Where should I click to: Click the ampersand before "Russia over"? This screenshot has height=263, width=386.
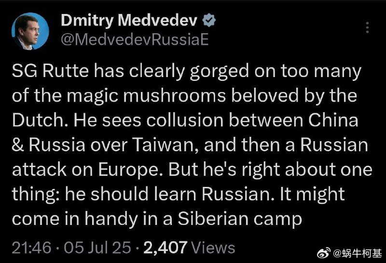pyautogui.click(x=18, y=145)
